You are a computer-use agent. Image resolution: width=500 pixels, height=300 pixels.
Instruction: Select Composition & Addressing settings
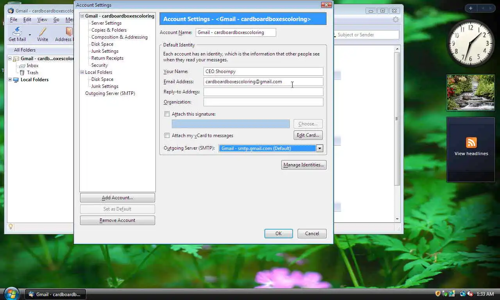tap(120, 37)
